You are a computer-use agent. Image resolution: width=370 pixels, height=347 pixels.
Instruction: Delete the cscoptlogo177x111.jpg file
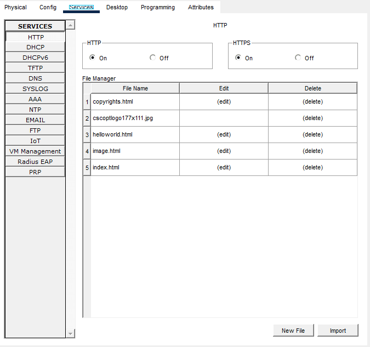312,118
